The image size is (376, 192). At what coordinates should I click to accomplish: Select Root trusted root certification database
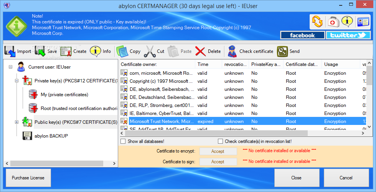pos(79,108)
